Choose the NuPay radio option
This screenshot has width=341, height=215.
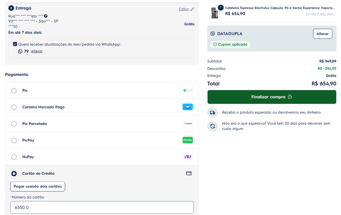tap(14, 157)
